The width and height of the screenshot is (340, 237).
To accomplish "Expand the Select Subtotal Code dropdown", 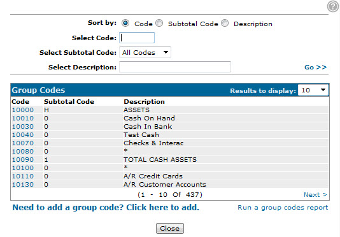I will click(145, 52).
